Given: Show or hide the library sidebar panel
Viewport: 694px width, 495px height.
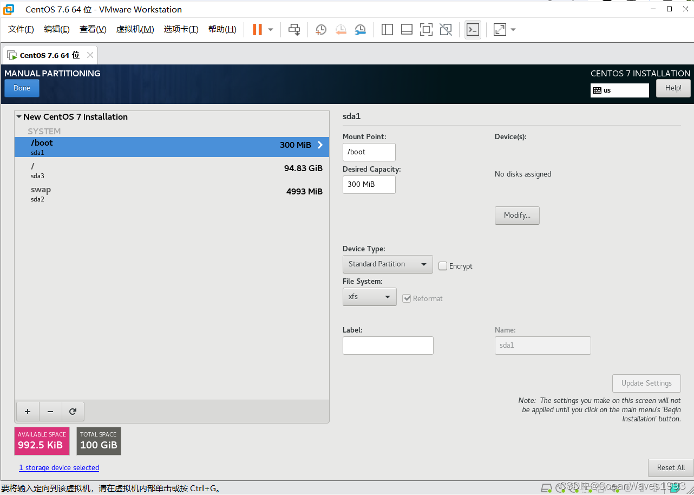Looking at the screenshot, I should coord(387,30).
